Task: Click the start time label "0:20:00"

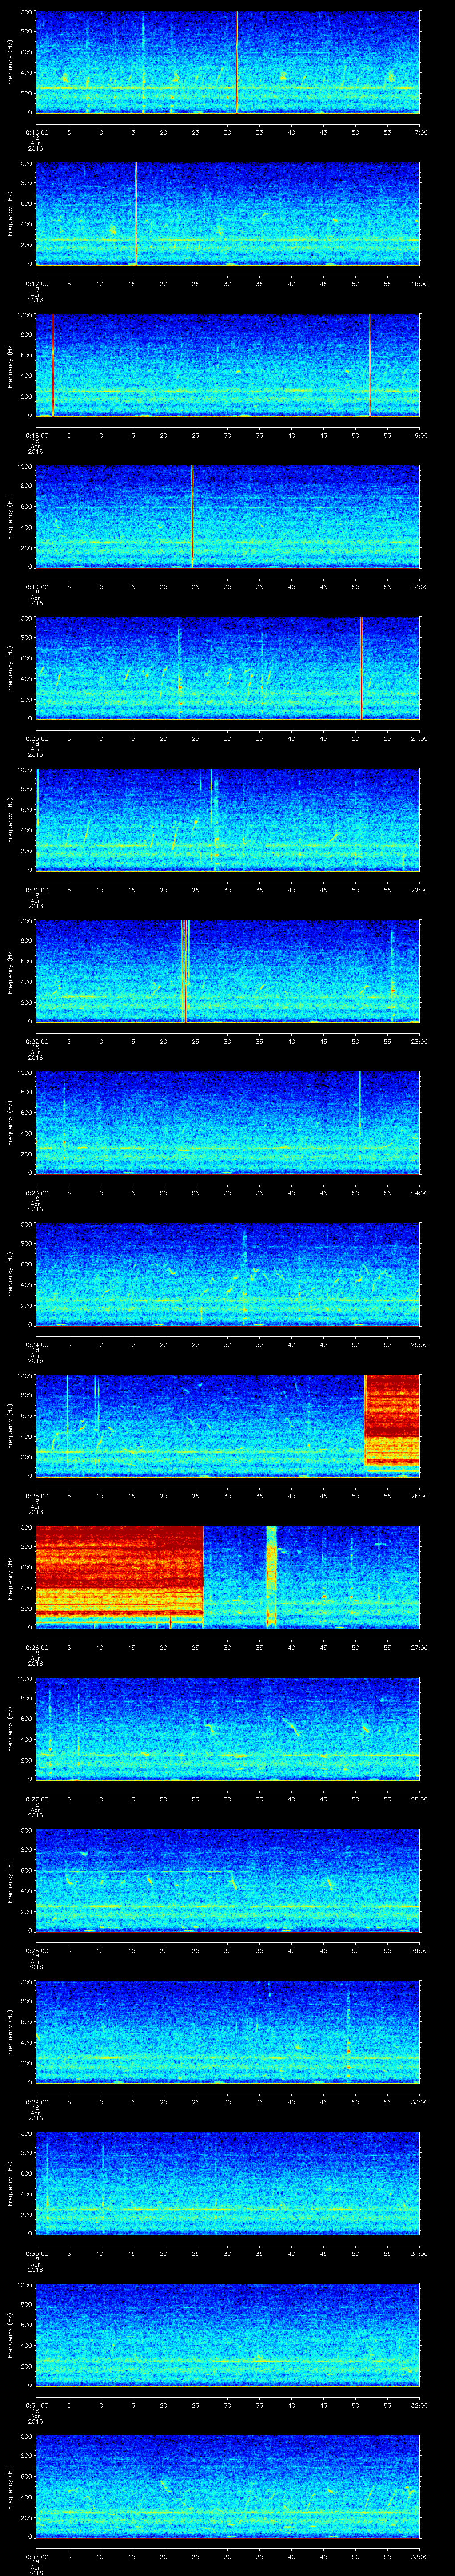Action: click(36, 738)
